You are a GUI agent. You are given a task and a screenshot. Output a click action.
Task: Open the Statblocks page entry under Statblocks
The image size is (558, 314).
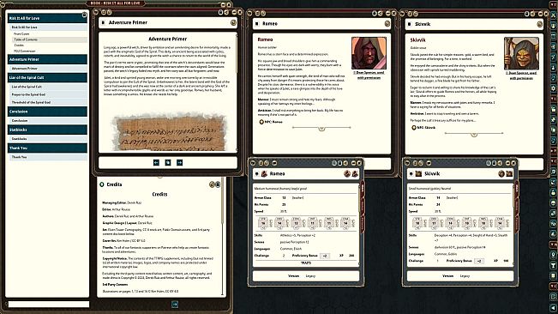48,138
